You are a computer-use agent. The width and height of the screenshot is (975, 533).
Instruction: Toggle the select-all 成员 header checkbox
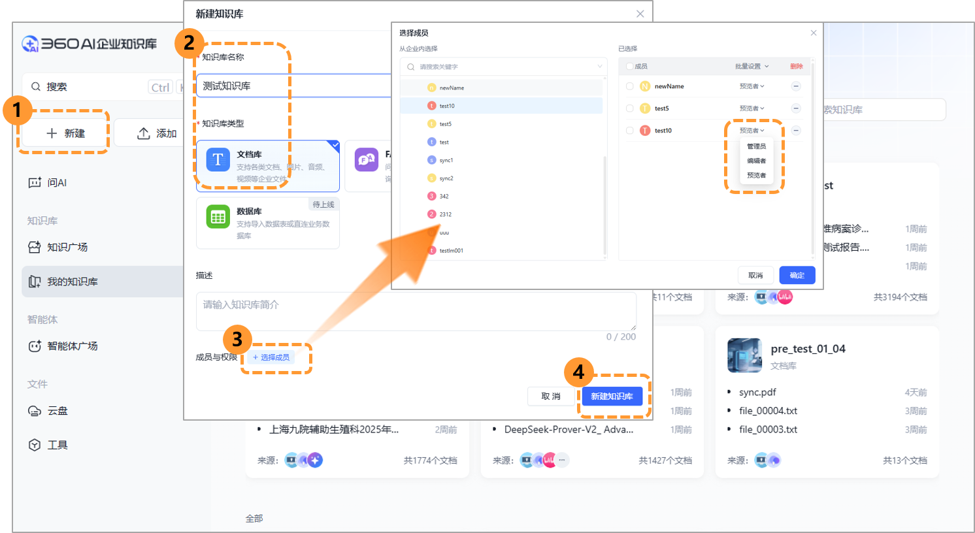630,67
